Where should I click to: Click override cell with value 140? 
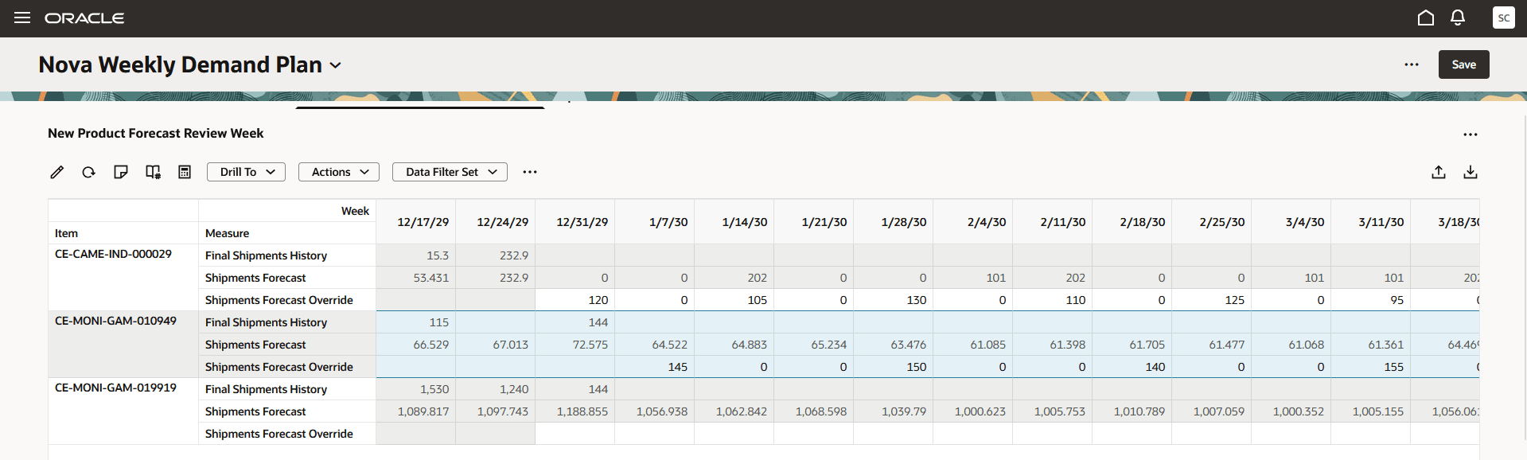coord(1132,367)
